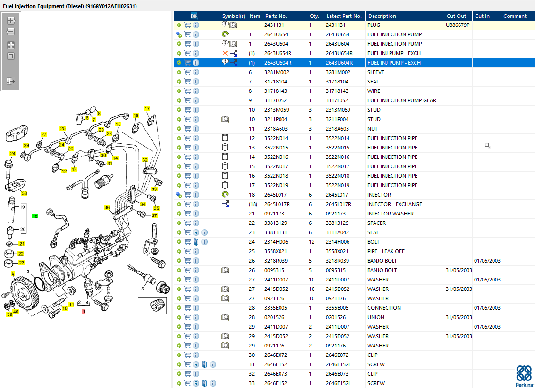Click part number 2646E072 in Parts No. column
This screenshot has width=535, height=388.
[x=276, y=355]
